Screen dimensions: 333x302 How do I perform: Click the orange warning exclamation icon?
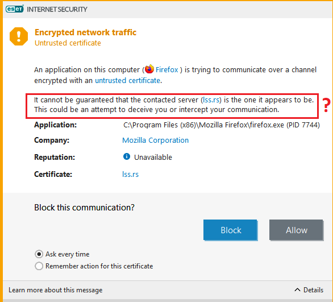coord(19,36)
